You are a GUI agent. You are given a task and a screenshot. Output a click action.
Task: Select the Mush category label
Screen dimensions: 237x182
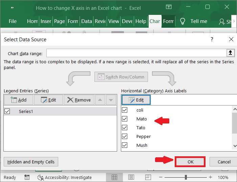click(142, 145)
